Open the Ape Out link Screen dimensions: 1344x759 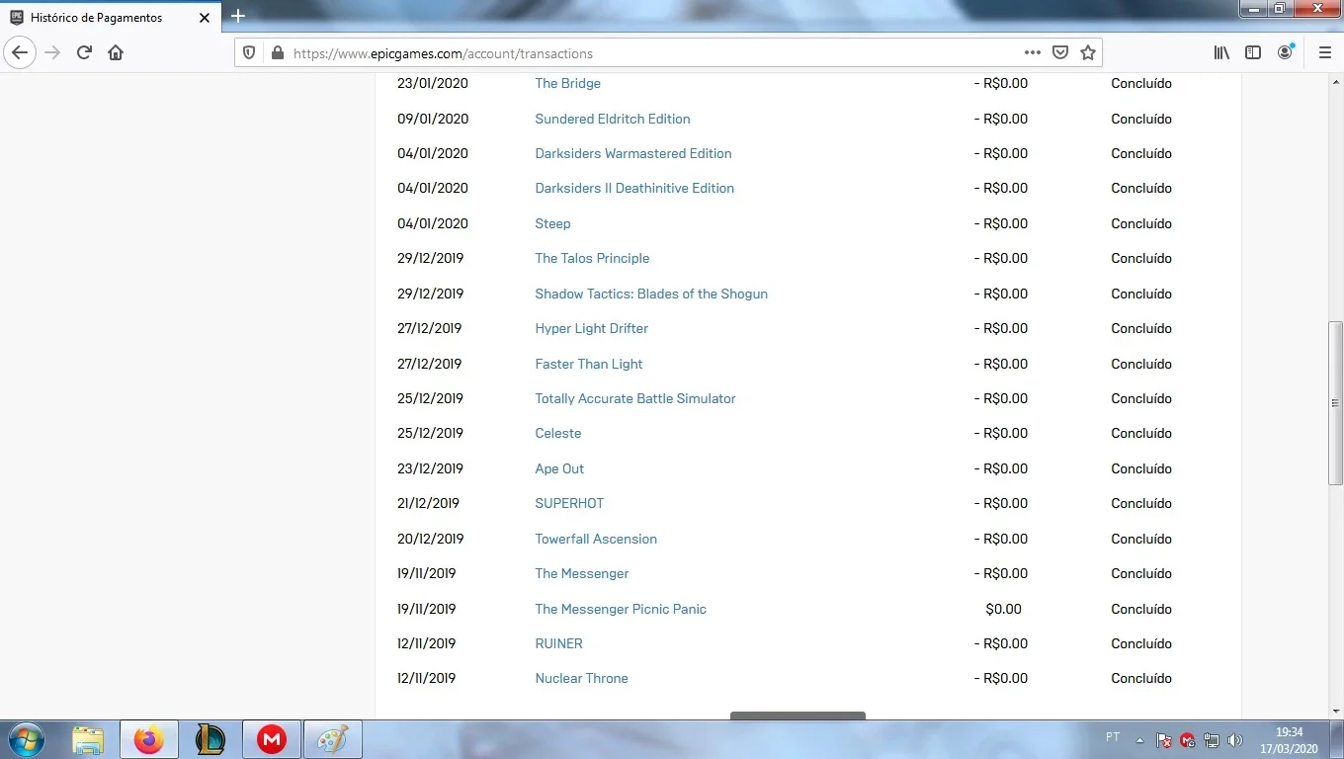click(x=559, y=468)
